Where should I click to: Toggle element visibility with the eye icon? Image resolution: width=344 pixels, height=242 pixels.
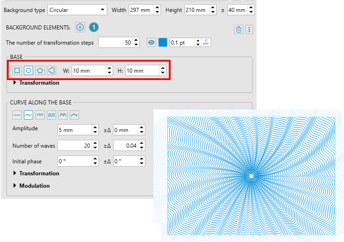tap(151, 43)
